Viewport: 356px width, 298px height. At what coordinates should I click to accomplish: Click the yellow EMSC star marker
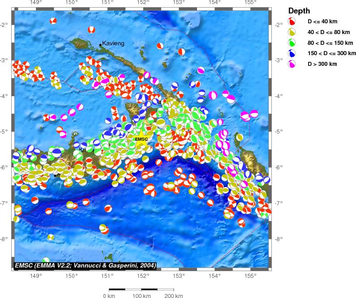pyautogui.click(x=141, y=133)
